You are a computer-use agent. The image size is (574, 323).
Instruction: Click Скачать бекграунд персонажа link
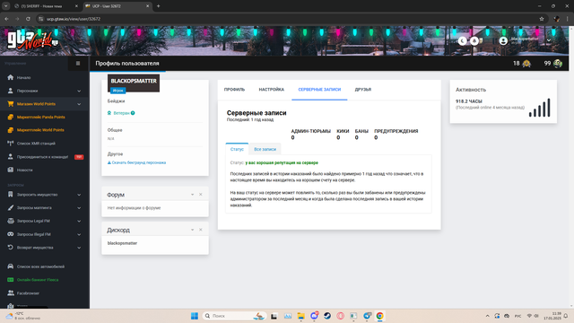136,162
